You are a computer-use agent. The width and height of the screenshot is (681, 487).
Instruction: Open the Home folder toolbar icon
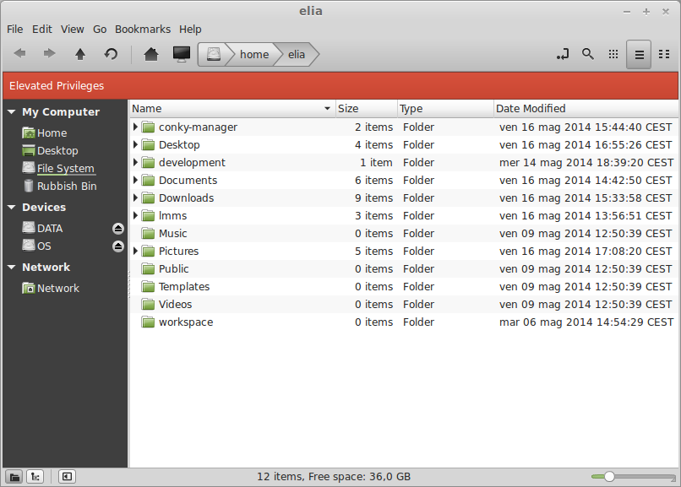pos(151,54)
